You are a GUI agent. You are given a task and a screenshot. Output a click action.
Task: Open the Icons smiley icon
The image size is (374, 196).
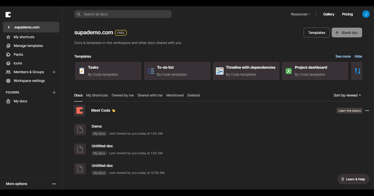coord(8,63)
